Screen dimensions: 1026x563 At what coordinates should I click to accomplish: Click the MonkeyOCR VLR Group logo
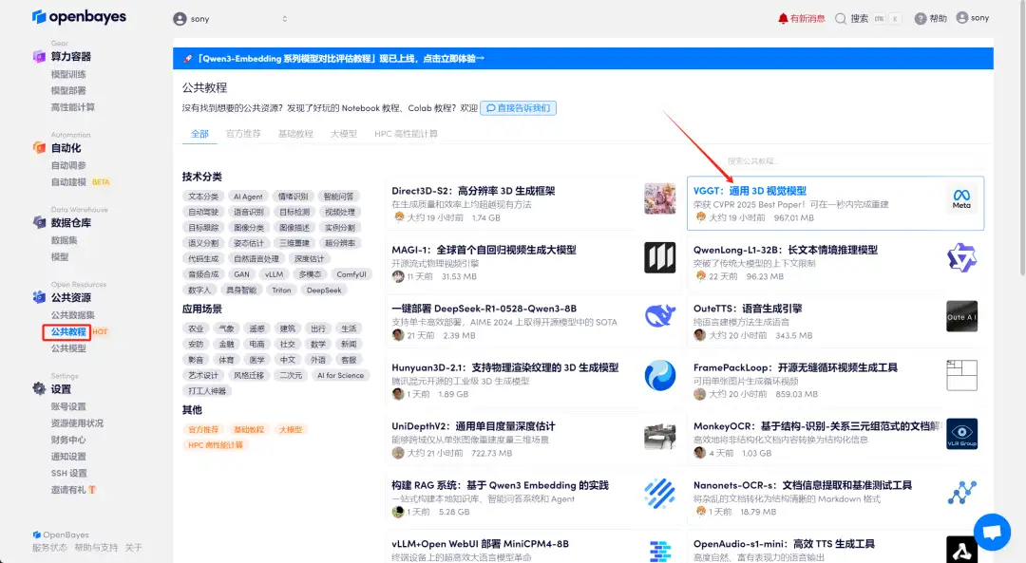[961, 434]
